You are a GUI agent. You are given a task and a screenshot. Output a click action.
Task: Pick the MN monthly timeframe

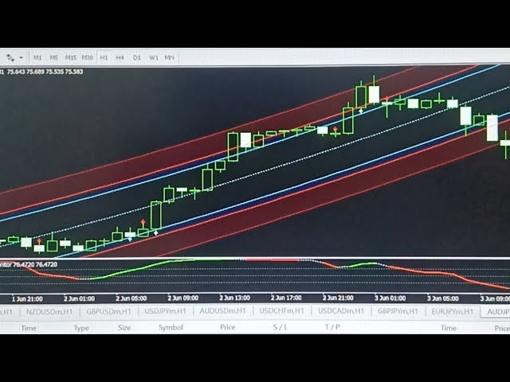click(x=170, y=57)
